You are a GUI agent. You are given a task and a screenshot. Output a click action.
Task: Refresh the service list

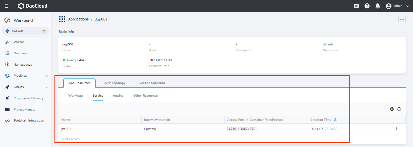pos(399,109)
